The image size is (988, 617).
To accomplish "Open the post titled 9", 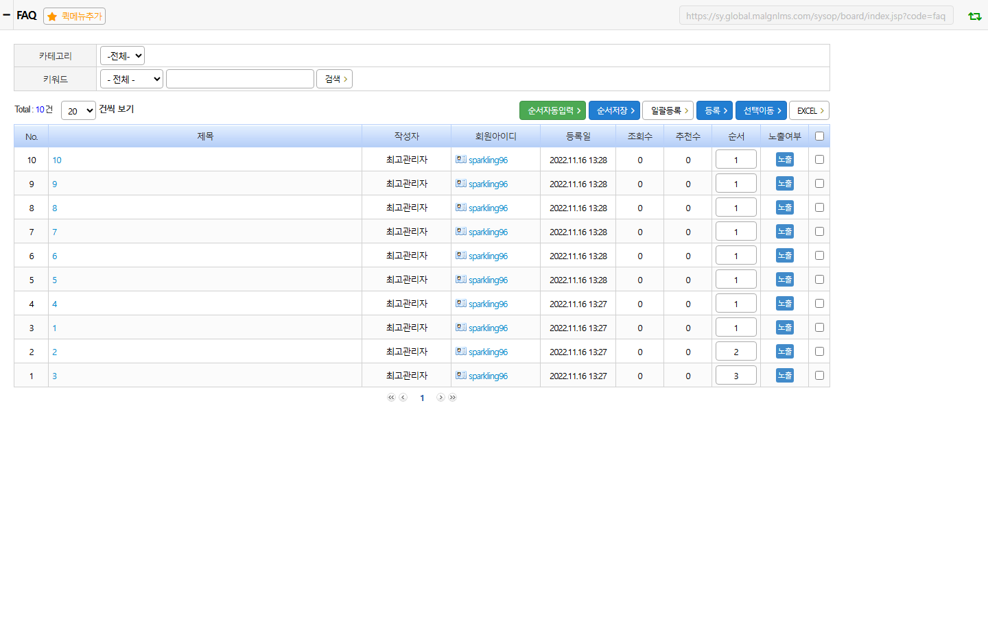I will click(x=55, y=184).
